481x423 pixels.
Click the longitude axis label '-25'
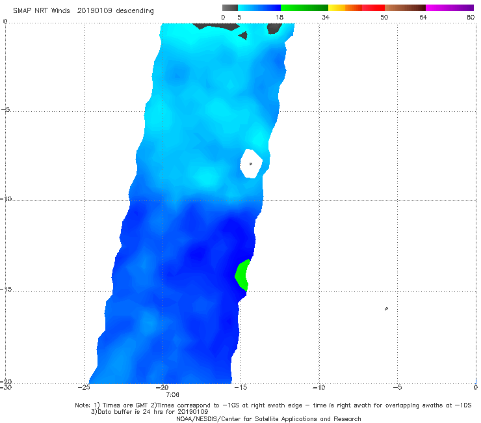(84, 387)
